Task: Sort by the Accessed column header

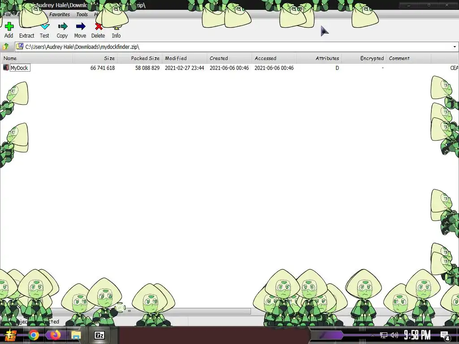Action: click(x=274, y=58)
